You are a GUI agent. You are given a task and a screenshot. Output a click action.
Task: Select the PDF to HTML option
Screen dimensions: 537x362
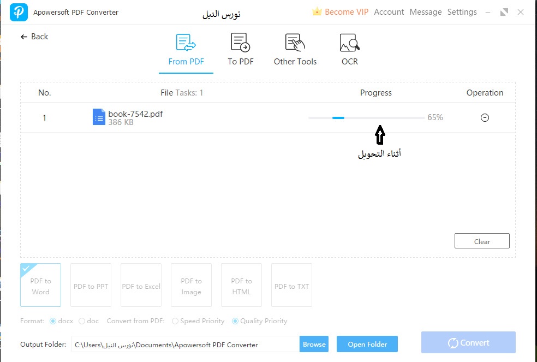tap(241, 285)
